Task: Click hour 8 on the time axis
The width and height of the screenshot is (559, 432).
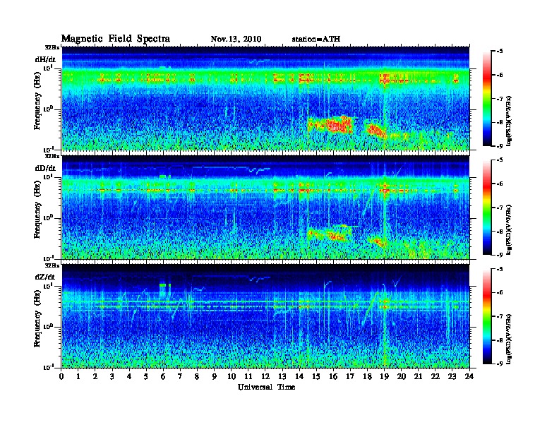Action: pos(197,377)
